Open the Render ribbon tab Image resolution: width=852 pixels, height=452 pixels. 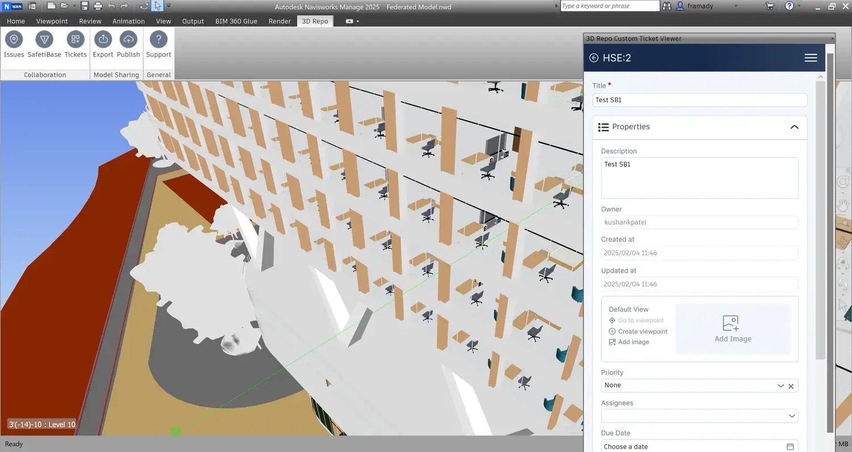point(279,21)
